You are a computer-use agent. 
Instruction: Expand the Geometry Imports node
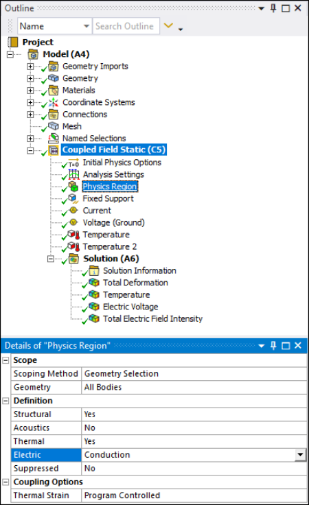coord(30,67)
